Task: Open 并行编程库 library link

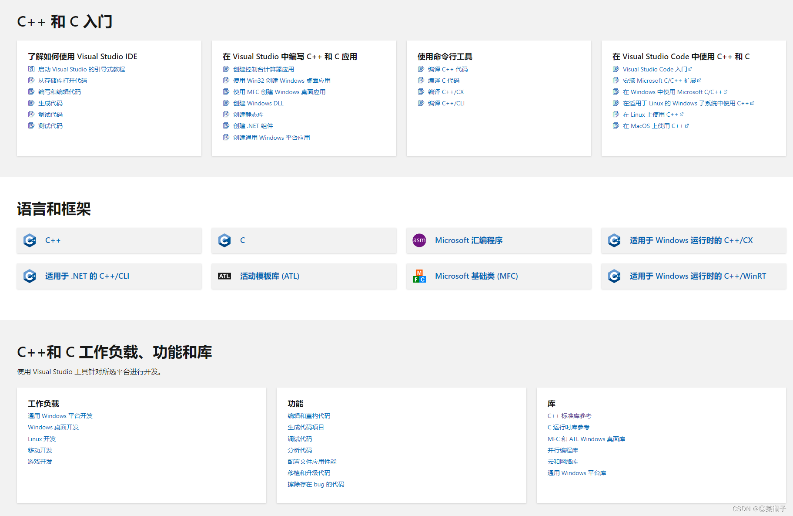Action: [563, 450]
